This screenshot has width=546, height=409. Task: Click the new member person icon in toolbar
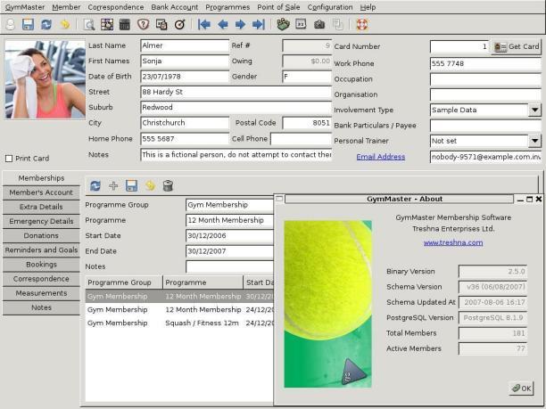point(11,24)
